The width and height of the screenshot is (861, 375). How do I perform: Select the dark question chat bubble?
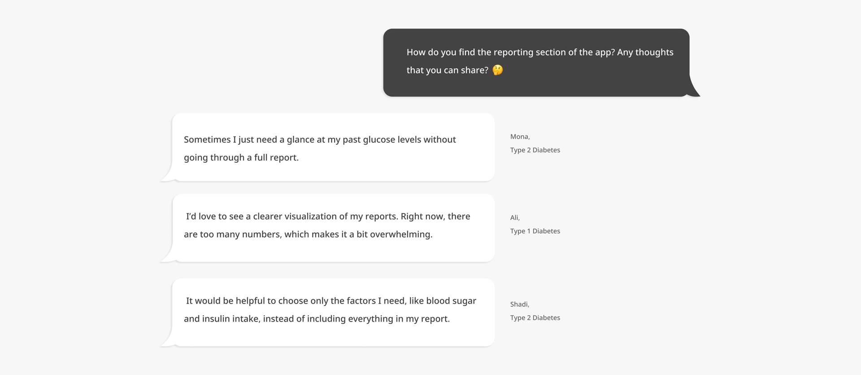click(x=536, y=62)
